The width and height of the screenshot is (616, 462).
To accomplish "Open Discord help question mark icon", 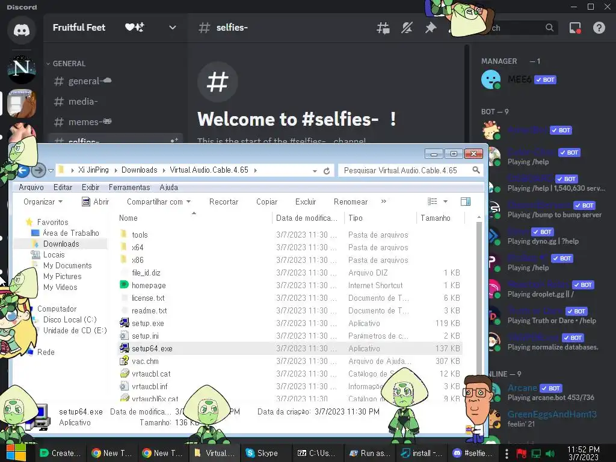I will (x=599, y=28).
